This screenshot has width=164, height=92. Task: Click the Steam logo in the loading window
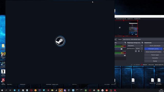pyautogui.click(x=60, y=41)
